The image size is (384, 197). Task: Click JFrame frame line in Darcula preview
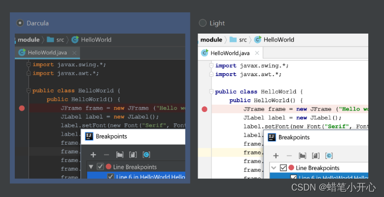tap(123, 108)
